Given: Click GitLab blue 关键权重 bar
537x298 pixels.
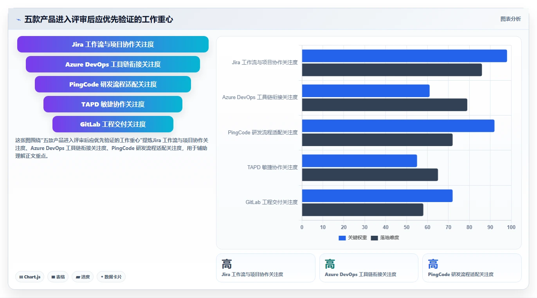Looking at the screenshot, I should (x=377, y=196).
